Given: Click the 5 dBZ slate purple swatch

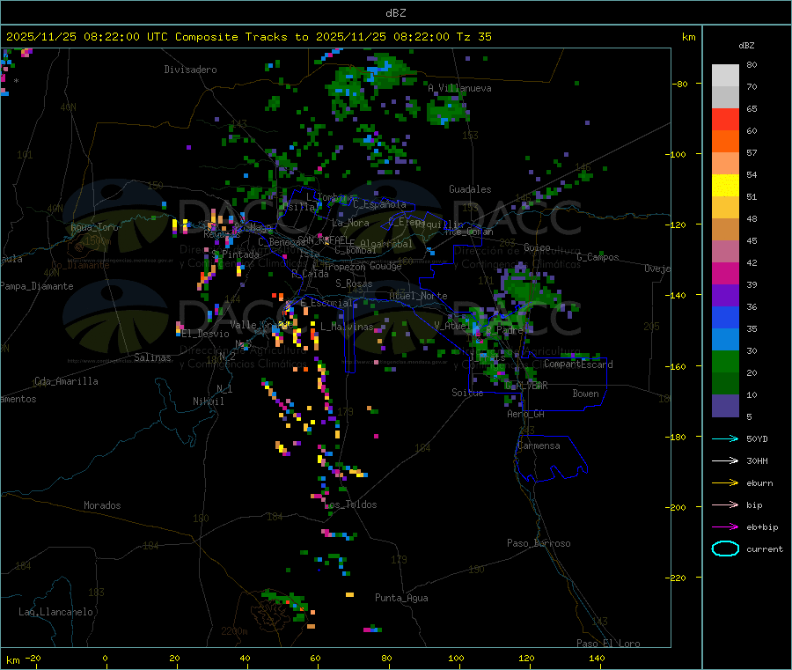Looking at the screenshot, I should 725,406.
